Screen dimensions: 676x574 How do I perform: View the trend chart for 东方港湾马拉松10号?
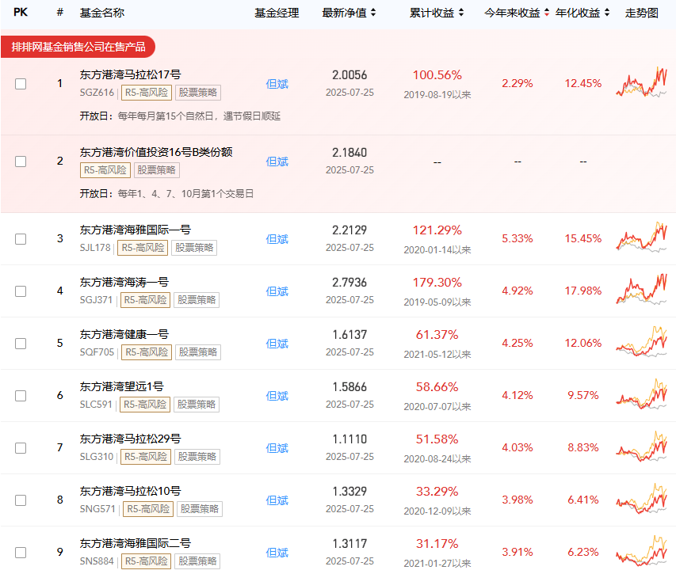pos(641,499)
